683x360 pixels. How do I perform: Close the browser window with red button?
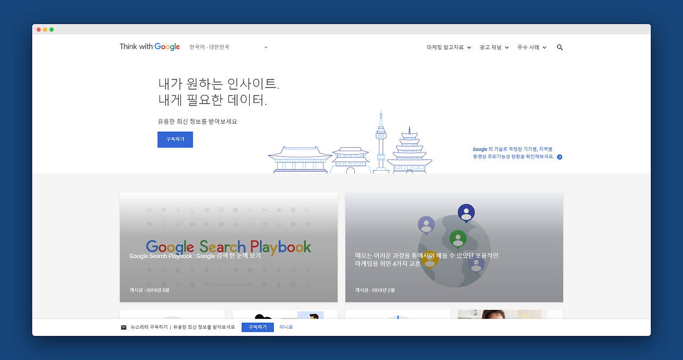[x=39, y=29]
